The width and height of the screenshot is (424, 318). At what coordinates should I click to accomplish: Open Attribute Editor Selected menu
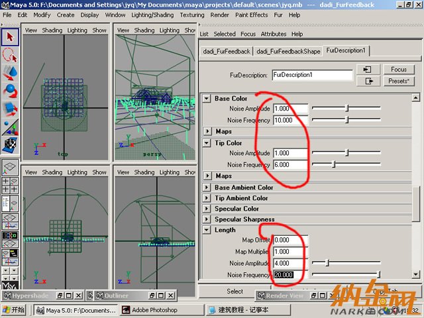click(225, 34)
